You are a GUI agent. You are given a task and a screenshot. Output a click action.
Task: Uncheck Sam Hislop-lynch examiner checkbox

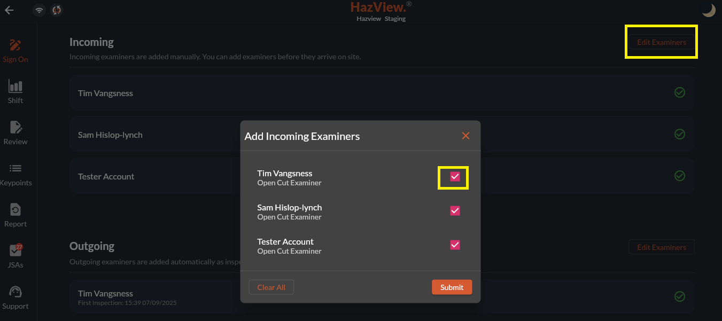click(455, 211)
